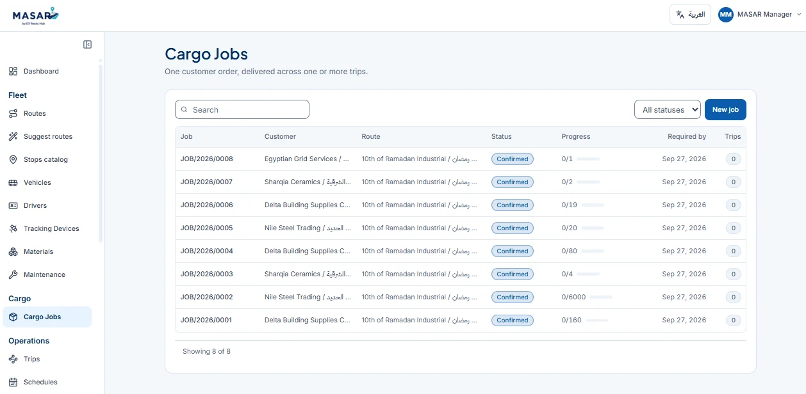
Task: Click the Route column header
Action: pyautogui.click(x=371, y=137)
